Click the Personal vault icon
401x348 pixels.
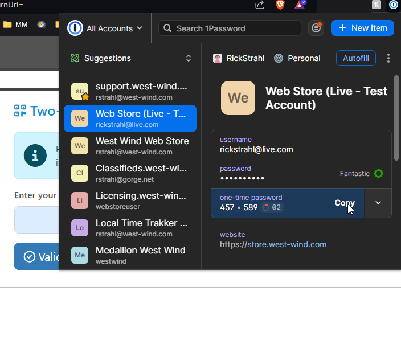279,58
